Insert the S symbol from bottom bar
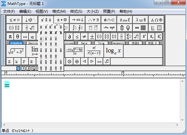Viewport: 187px width, 135px height. 32,61
